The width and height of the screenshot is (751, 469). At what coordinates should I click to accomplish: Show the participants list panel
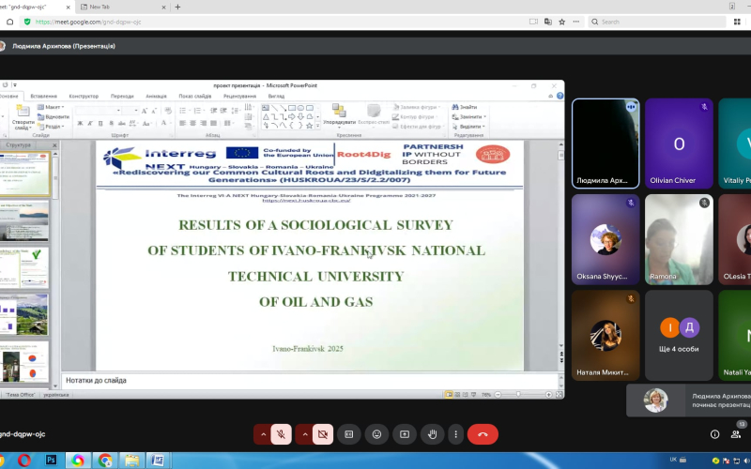click(738, 434)
